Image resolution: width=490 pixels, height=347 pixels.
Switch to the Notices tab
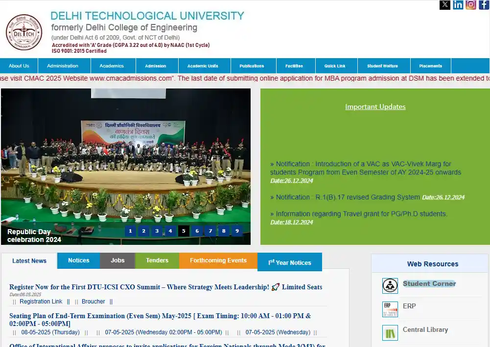coord(79,260)
